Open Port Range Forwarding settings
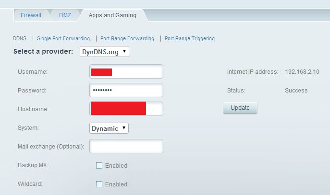The image size is (330, 195). pyautogui.click(x=127, y=38)
